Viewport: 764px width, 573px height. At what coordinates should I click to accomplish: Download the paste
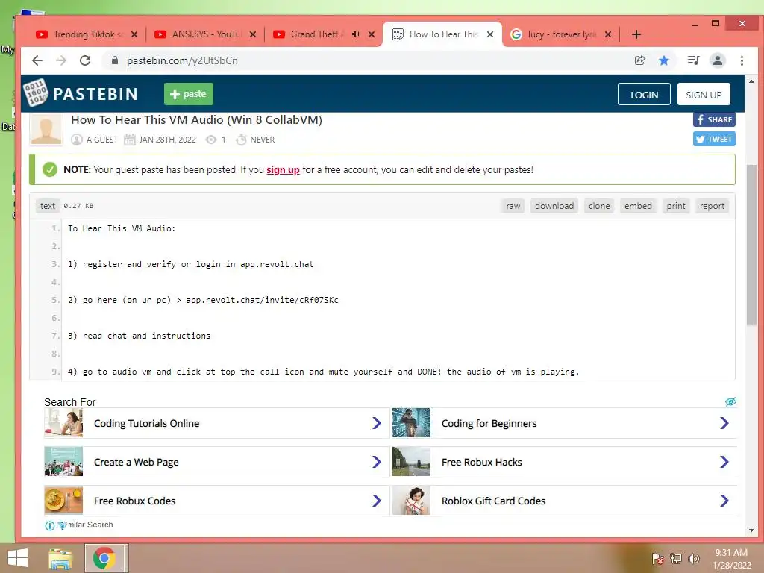(x=554, y=206)
